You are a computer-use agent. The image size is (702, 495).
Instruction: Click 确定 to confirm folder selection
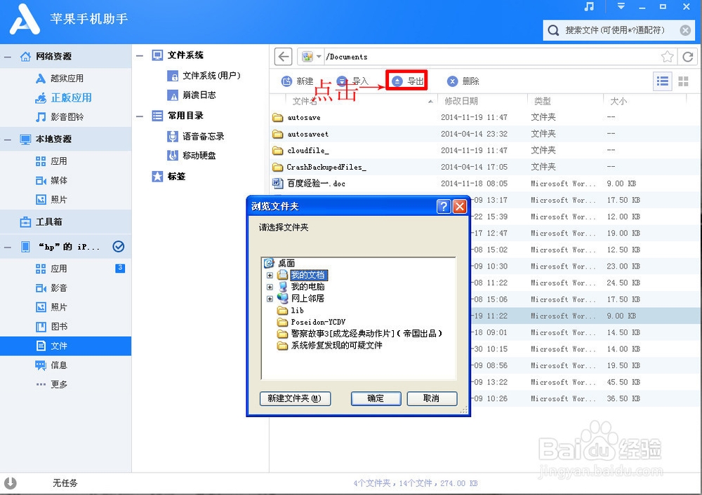pyautogui.click(x=376, y=398)
